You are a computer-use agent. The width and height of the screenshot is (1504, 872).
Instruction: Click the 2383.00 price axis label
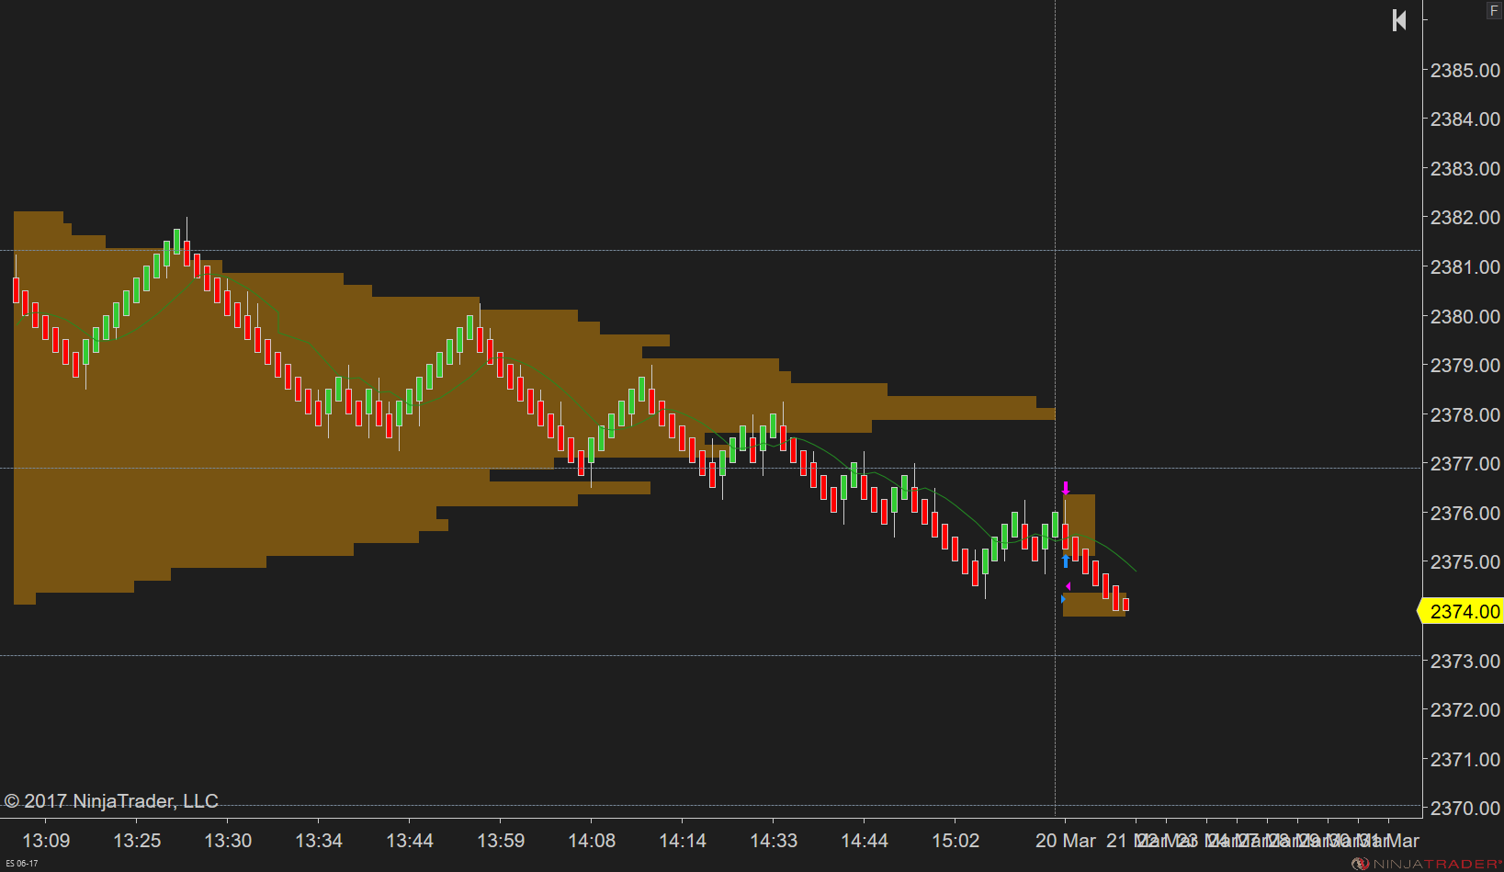click(x=1464, y=168)
